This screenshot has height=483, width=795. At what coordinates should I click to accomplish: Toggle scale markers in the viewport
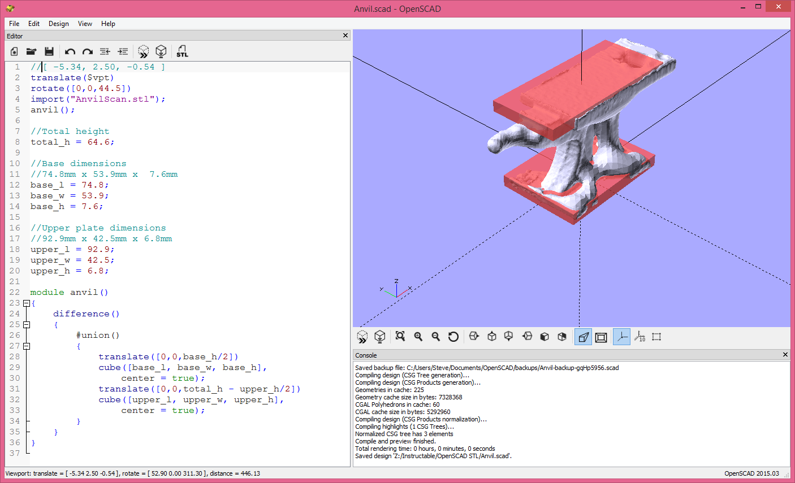(x=640, y=336)
